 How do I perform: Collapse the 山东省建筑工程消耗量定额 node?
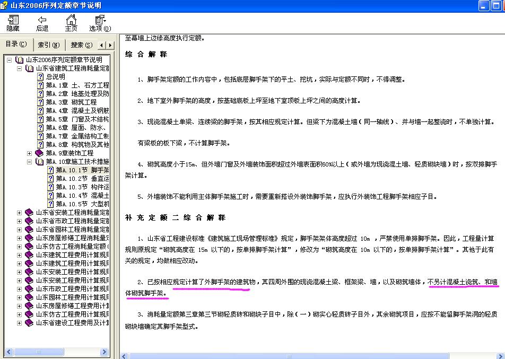click(19, 68)
